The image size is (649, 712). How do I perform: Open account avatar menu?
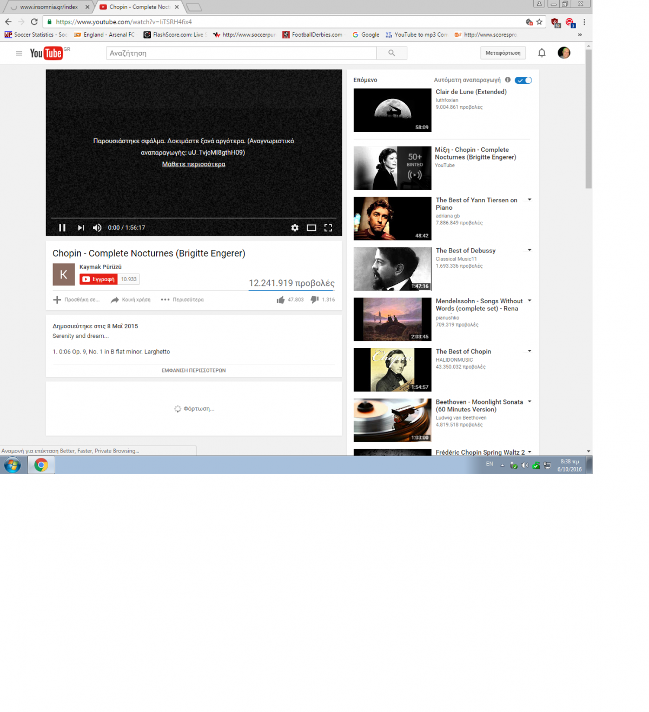coord(564,53)
